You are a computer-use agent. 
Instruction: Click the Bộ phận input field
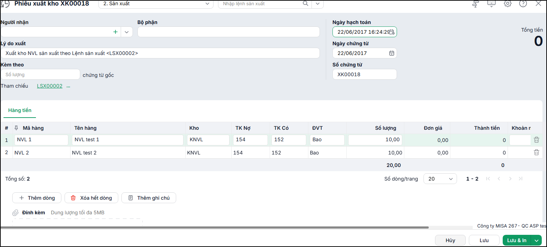tap(228, 32)
